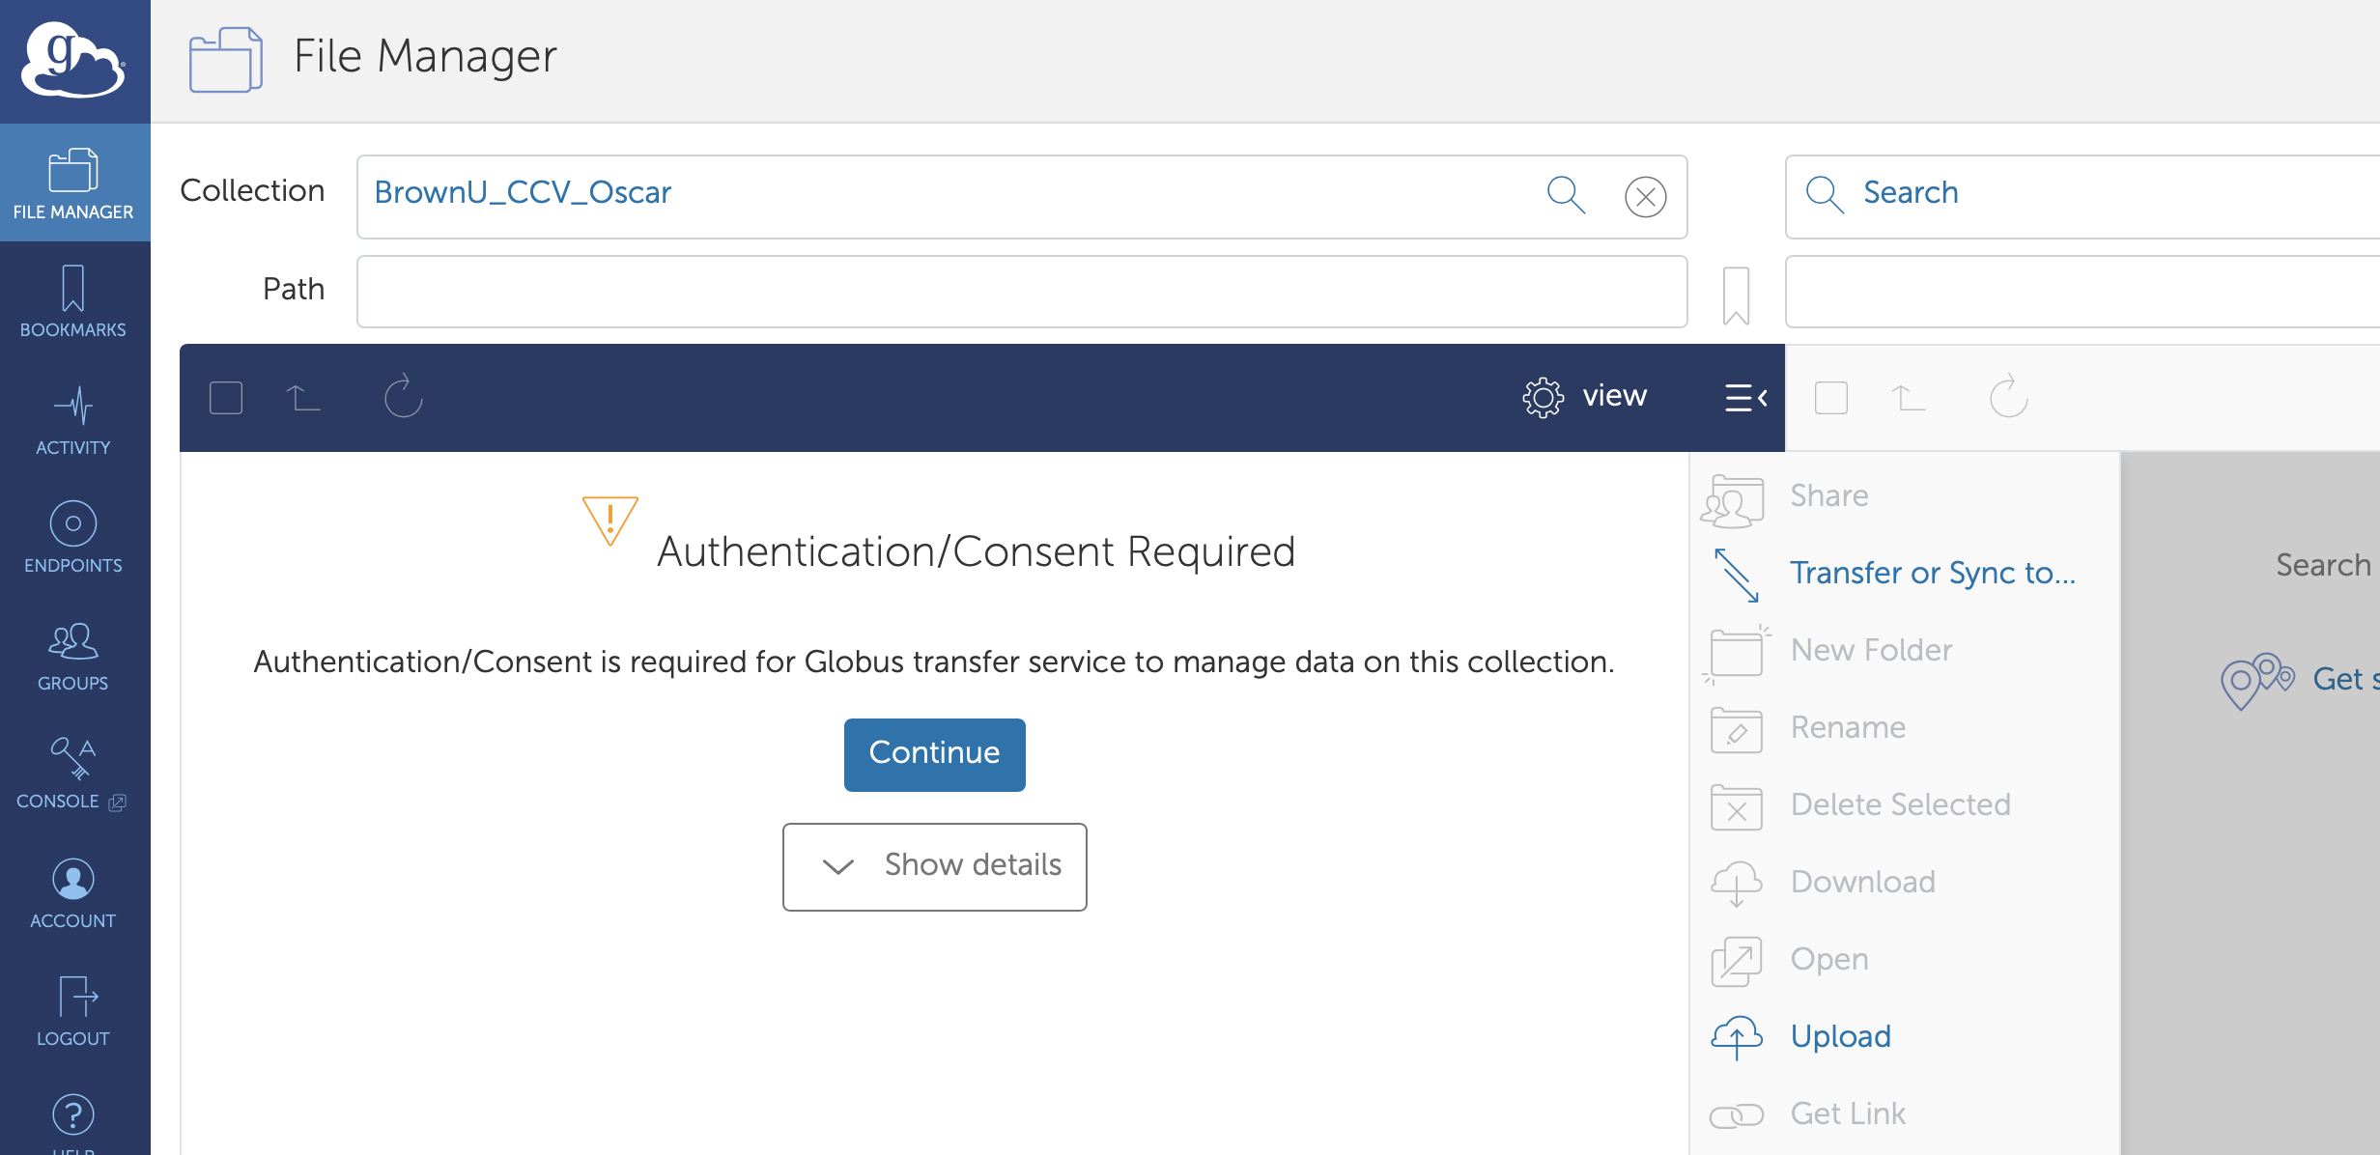Search collections via magnifier in Collection field
Image resolution: width=2380 pixels, height=1155 pixels.
[x=1566, y=195]
